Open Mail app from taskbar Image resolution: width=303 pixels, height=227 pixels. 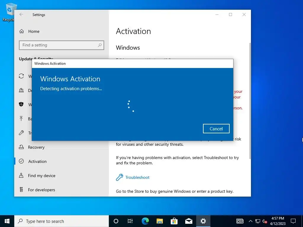(188, 221)
